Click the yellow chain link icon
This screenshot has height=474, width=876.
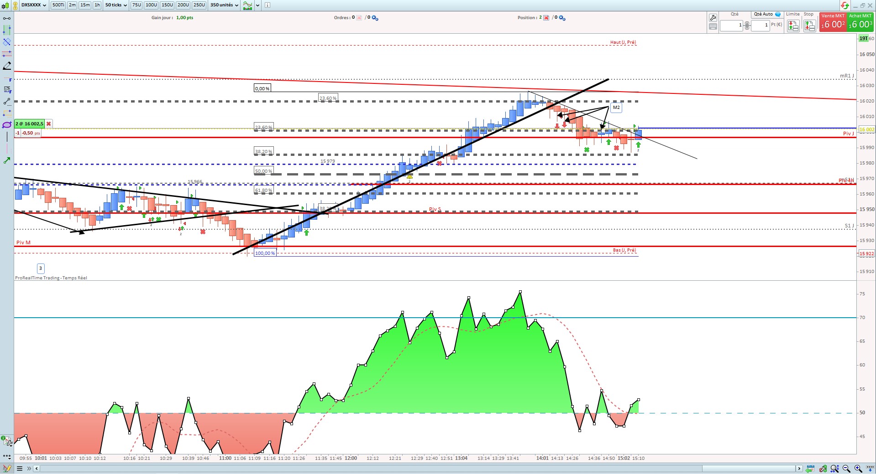[15, 5]
